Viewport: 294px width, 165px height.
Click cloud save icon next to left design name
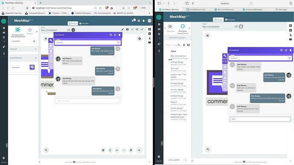[x=69, y=30]
